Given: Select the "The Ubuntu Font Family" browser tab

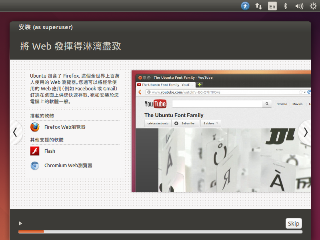Looking at the screenshot, I should click(x=166, y=85).
